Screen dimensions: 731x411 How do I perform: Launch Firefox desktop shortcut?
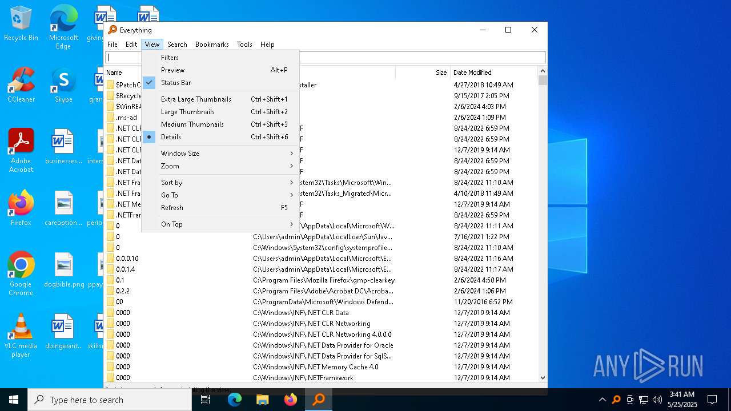coord(21,208)
